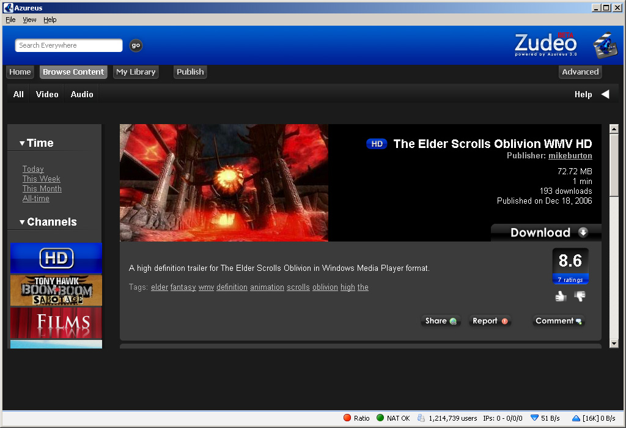Click the definition tag

coord(232,287)
